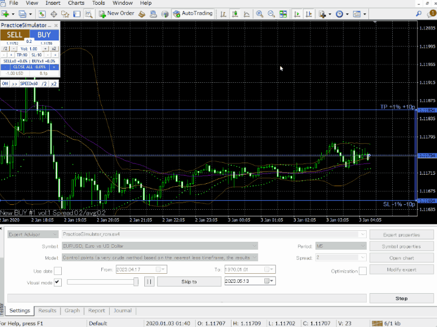The image size is (437, 327).
Task: Toggle the Optimization checkbox
Action: pos(362,271)
